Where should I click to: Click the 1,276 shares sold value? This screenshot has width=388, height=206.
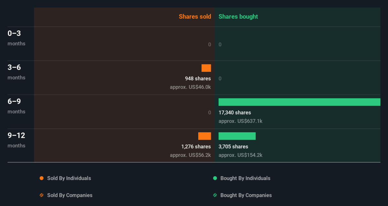(x=196, y=146)
